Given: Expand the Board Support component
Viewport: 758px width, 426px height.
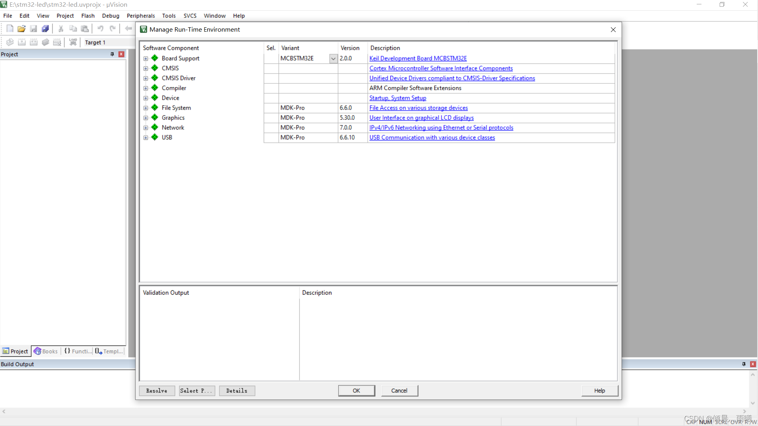Looking at the screenshot, I should pos(146,59).
